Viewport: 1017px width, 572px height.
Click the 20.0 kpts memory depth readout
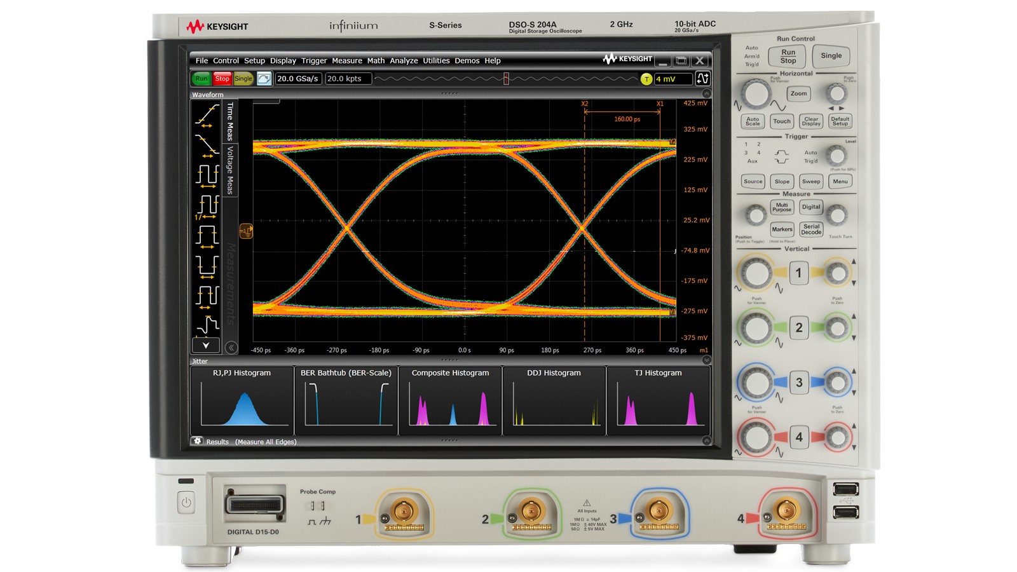(349, 79)
